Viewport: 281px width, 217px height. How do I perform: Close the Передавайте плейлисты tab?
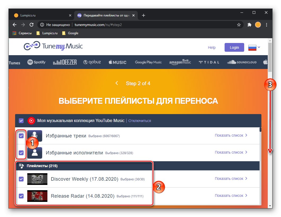133,15
